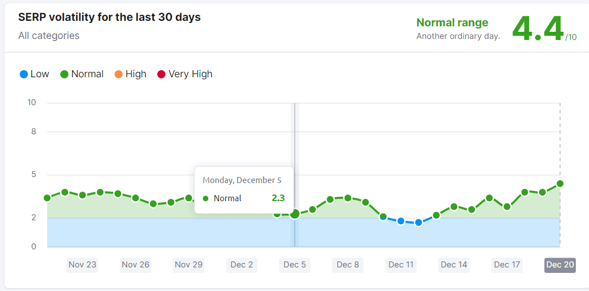Hide the Normal series via legend
Viewport: 589px width, 291px height.
82,74
